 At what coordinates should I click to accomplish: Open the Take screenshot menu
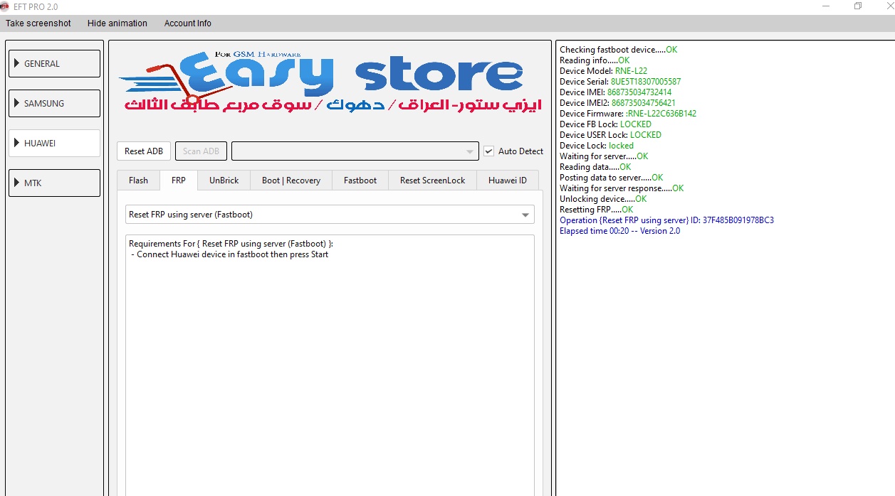(x=38, y=23)
